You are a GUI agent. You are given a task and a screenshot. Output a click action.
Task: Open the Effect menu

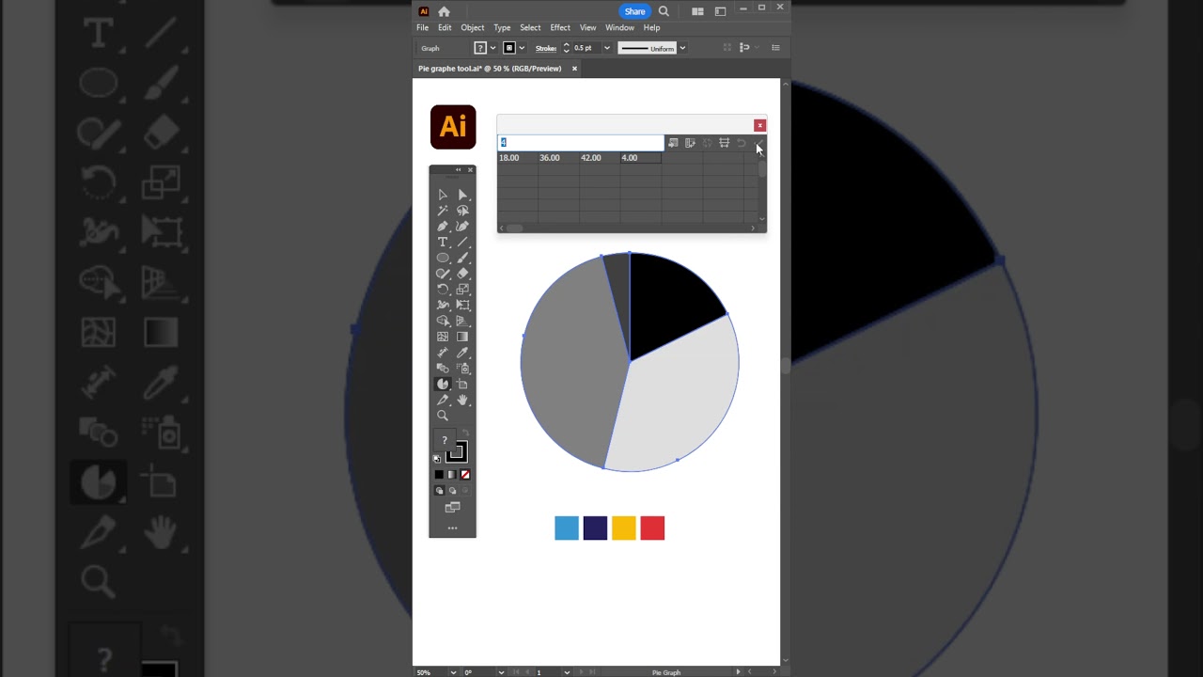tap(560, 27)
